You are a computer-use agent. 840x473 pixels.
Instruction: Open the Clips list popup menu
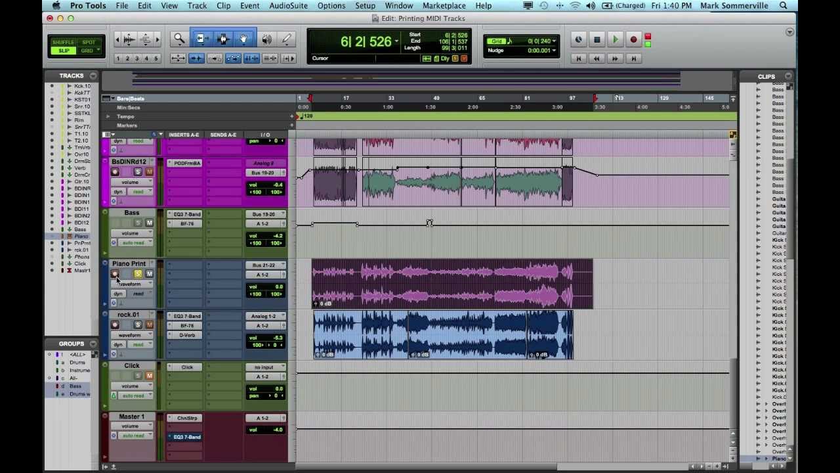[x=788, y=77]
